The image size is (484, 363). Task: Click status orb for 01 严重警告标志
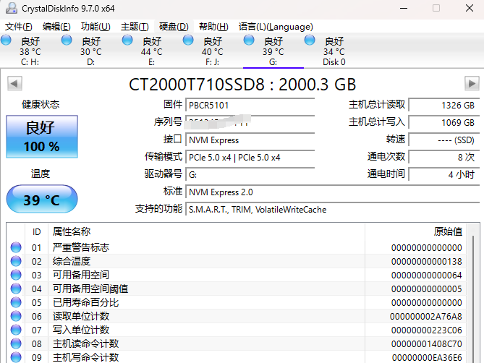pos(16,247)
